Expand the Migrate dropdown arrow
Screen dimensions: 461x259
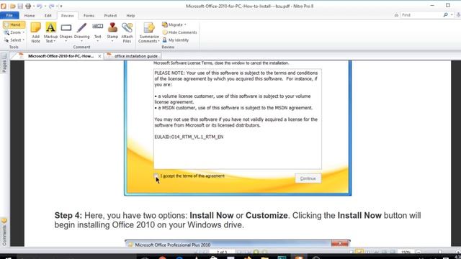coord(185,24)
